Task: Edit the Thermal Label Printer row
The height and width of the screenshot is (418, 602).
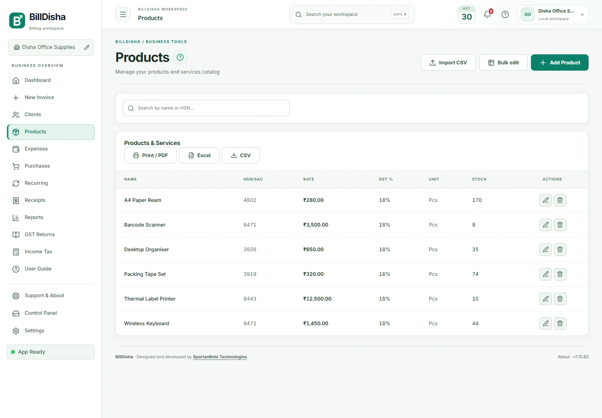Action: (546, 299)
